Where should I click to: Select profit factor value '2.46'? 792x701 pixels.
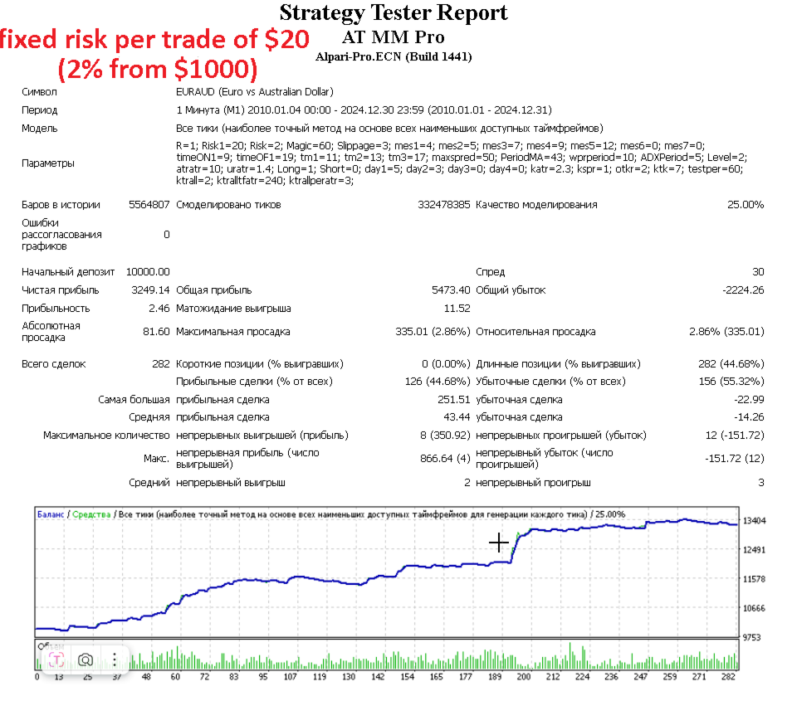point(159,309)
